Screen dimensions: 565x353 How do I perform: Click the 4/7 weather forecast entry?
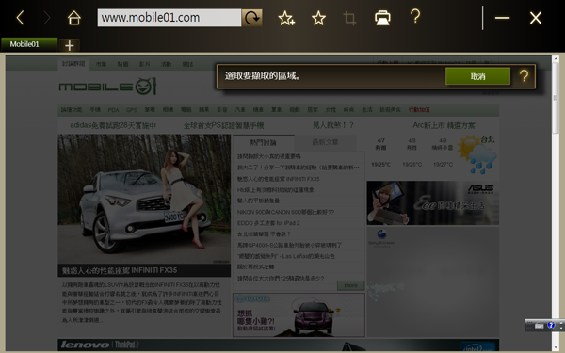click(x=380, y=144)
